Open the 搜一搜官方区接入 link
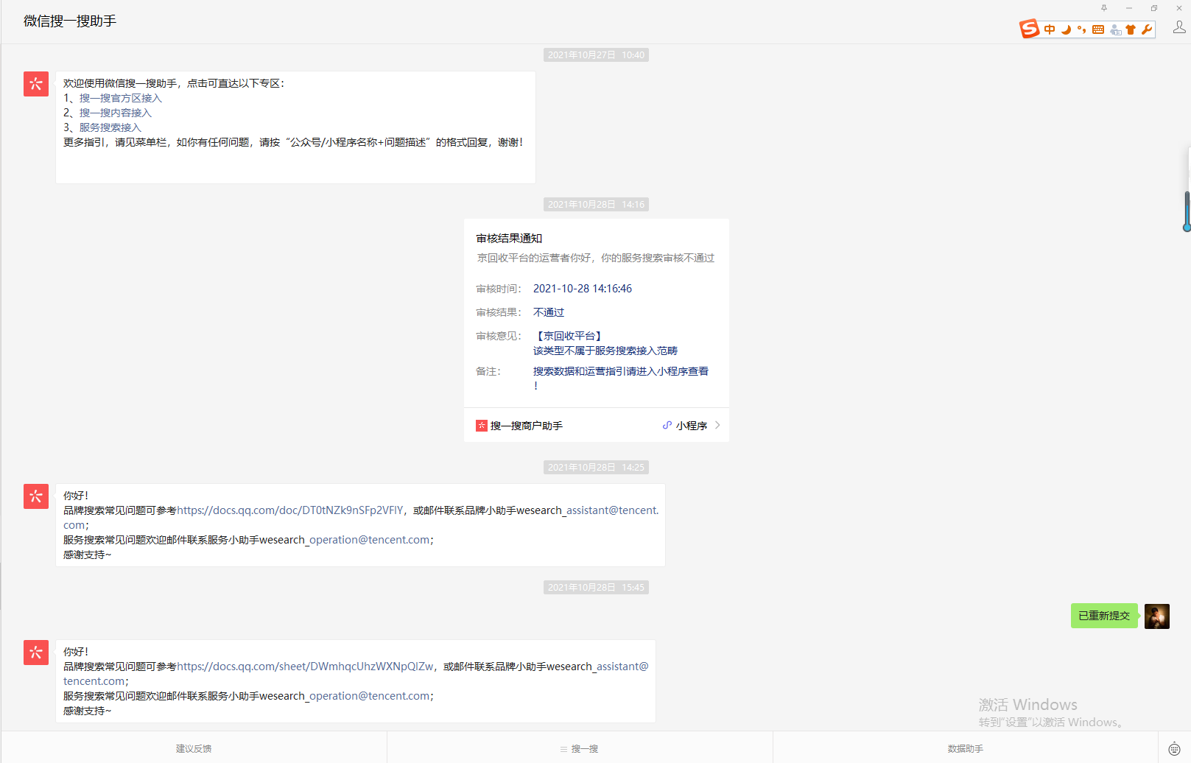The width and height of the screenshot is (1191, 763). (120, 98)
